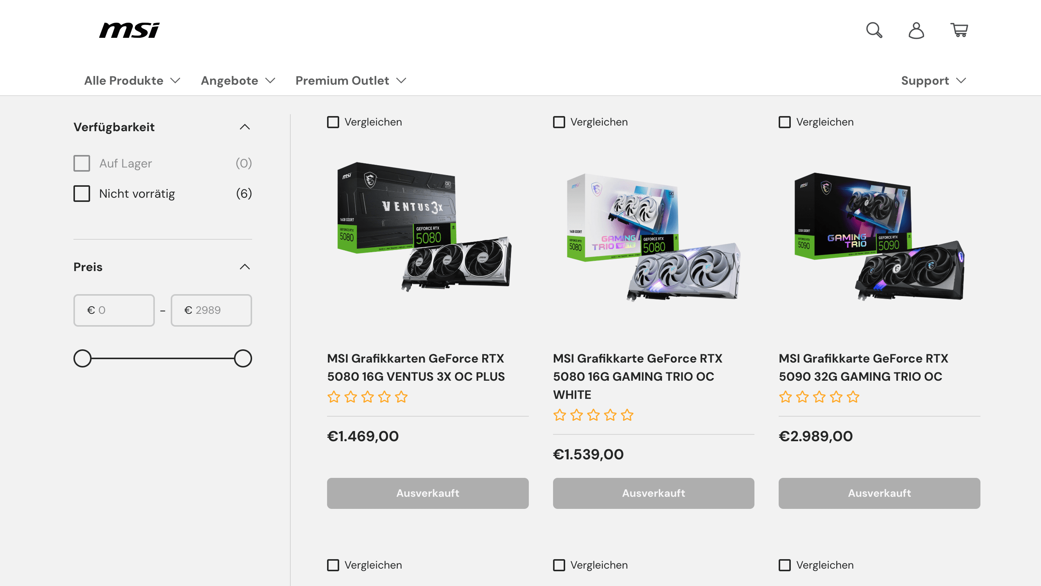Click Ausverkauft button under RTX 5090
The width and height of the screenshot is (1041, 586).
(x=879, y=493)
